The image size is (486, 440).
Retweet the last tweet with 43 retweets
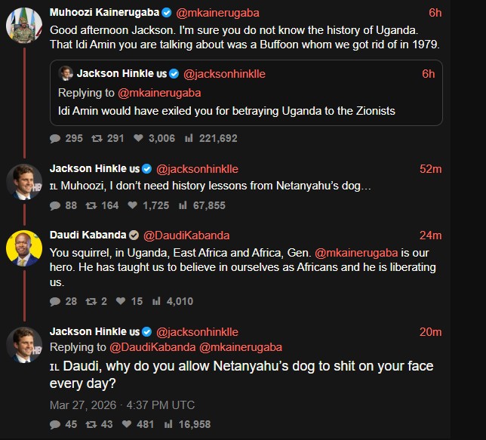tap(91, 424)
